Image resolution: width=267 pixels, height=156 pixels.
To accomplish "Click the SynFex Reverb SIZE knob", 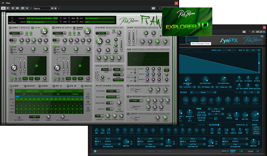I will (x=226, y=130).
